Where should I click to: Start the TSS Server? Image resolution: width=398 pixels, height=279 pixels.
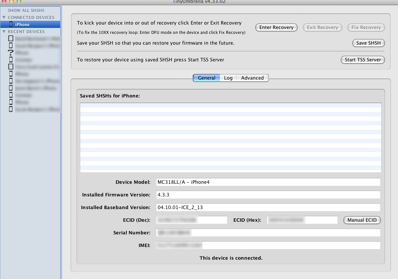coord(363,60)
